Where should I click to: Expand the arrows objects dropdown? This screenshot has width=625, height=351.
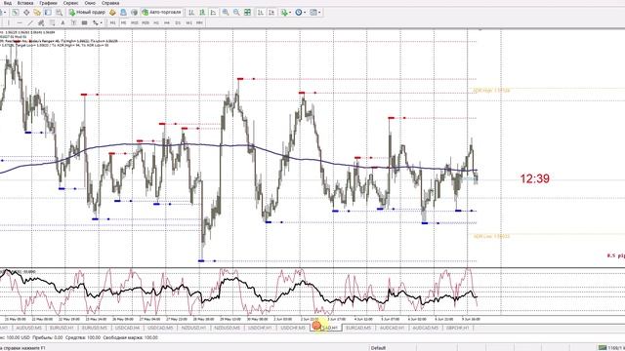[x=102, y=23]
